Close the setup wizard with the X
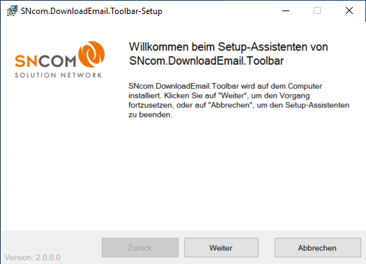This screenshot has height=264, width=366. point(349,10)
